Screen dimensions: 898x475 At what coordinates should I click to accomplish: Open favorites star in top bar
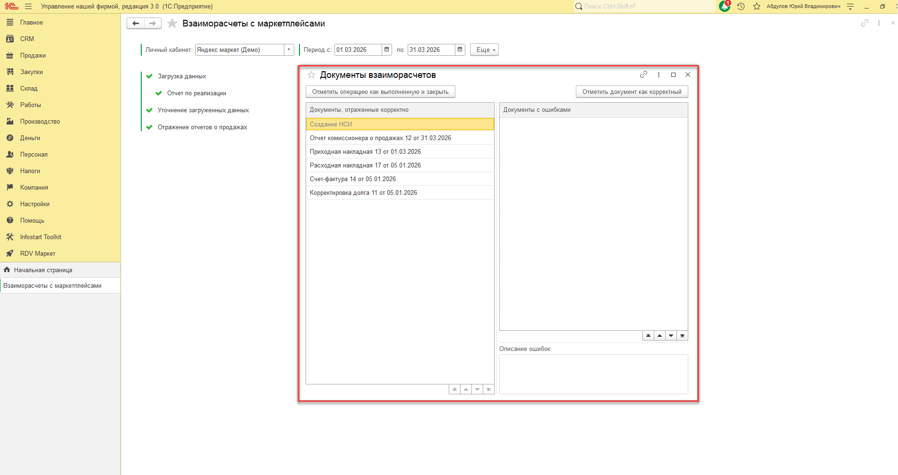[x=757, y=7]
